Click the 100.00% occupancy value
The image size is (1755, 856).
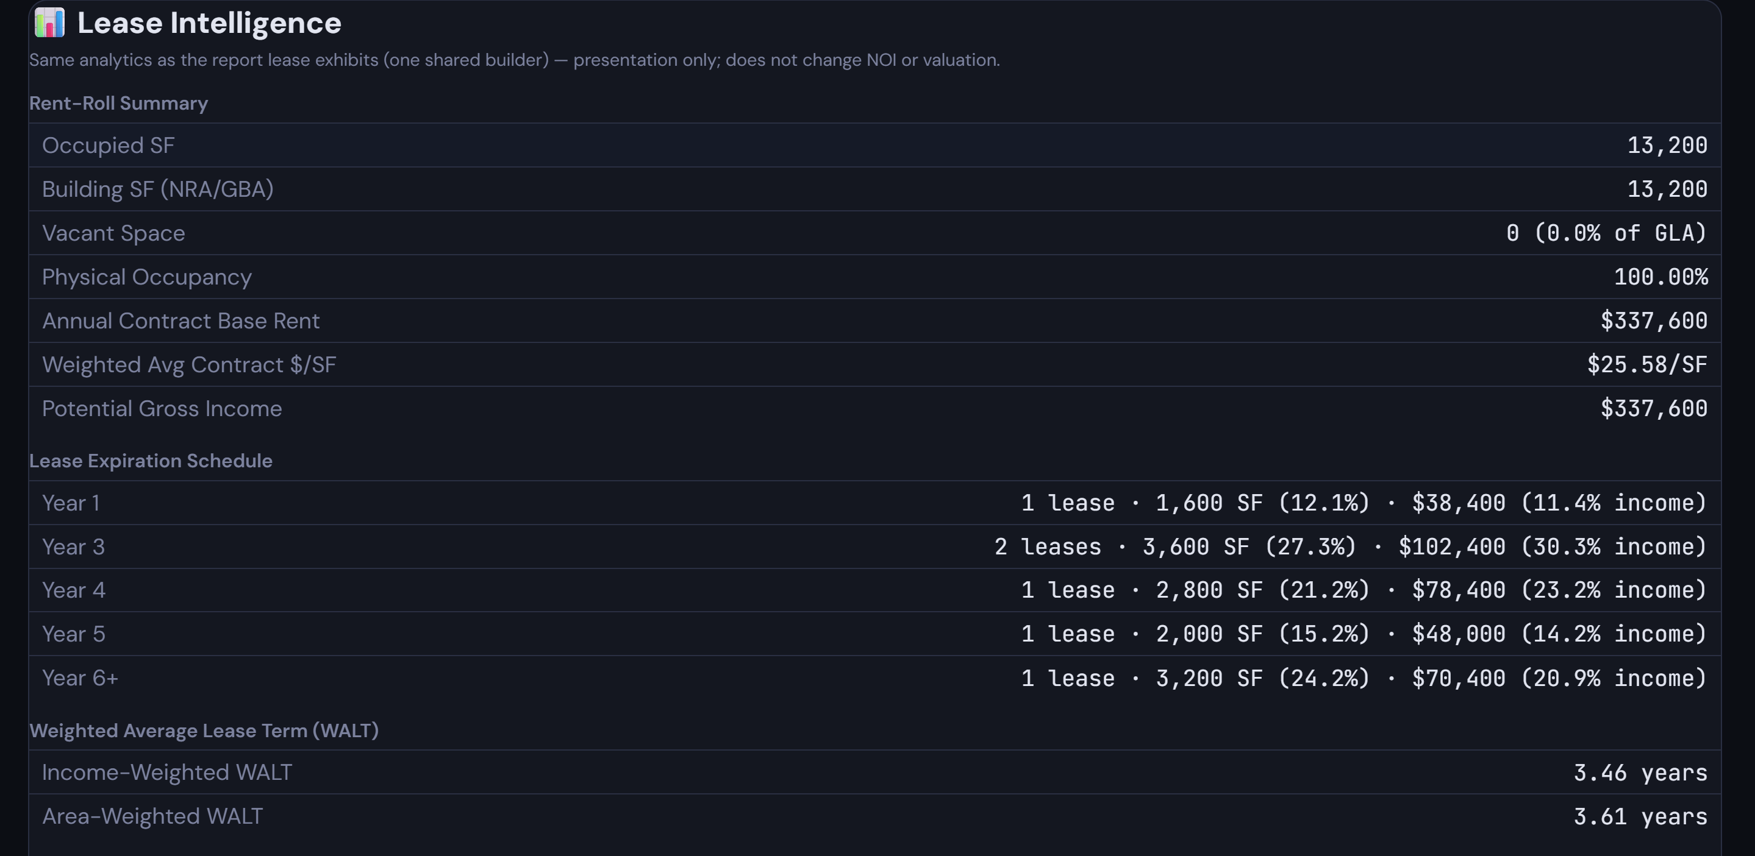1660,277
